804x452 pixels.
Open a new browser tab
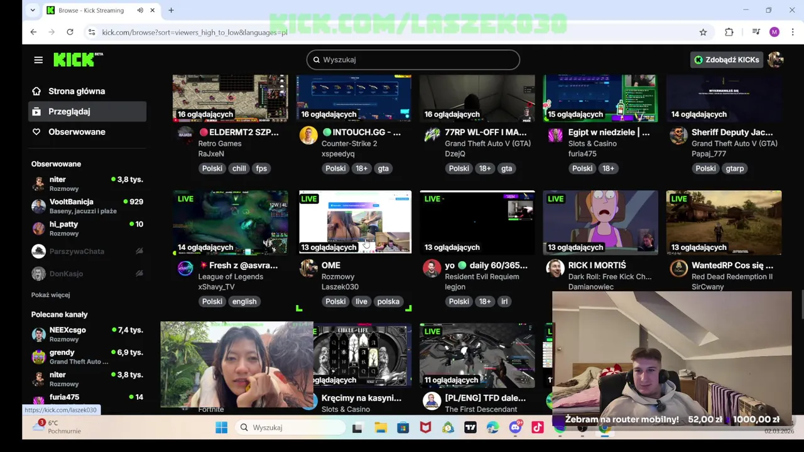(x=171, y=10)
